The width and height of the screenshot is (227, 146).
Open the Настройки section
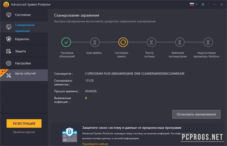(x=24, y=63)
